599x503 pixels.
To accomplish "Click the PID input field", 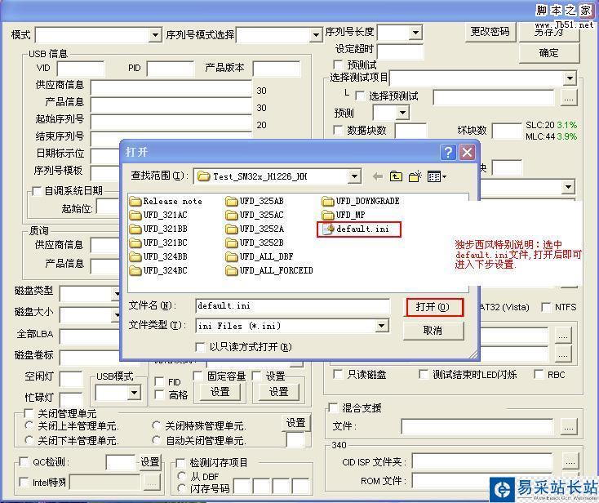I will point(171,69).
